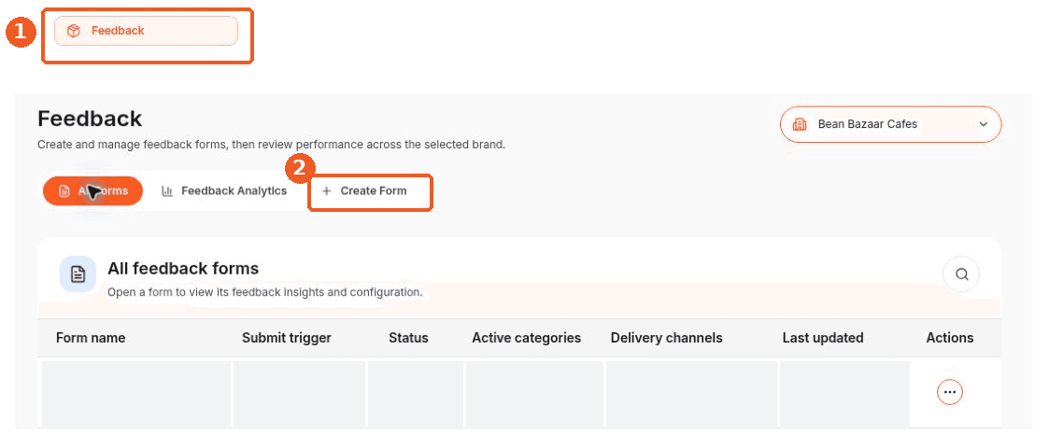Click the Feedback page title

90,119
